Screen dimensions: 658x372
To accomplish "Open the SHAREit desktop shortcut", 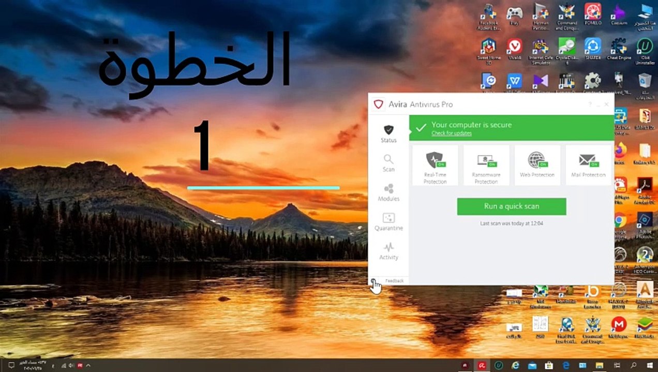I will (x=593, y=50).
